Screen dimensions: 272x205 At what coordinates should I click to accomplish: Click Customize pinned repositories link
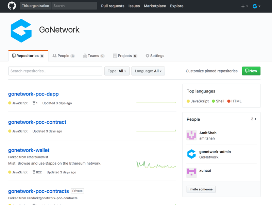pyautogui.click(x=211, y=71)
